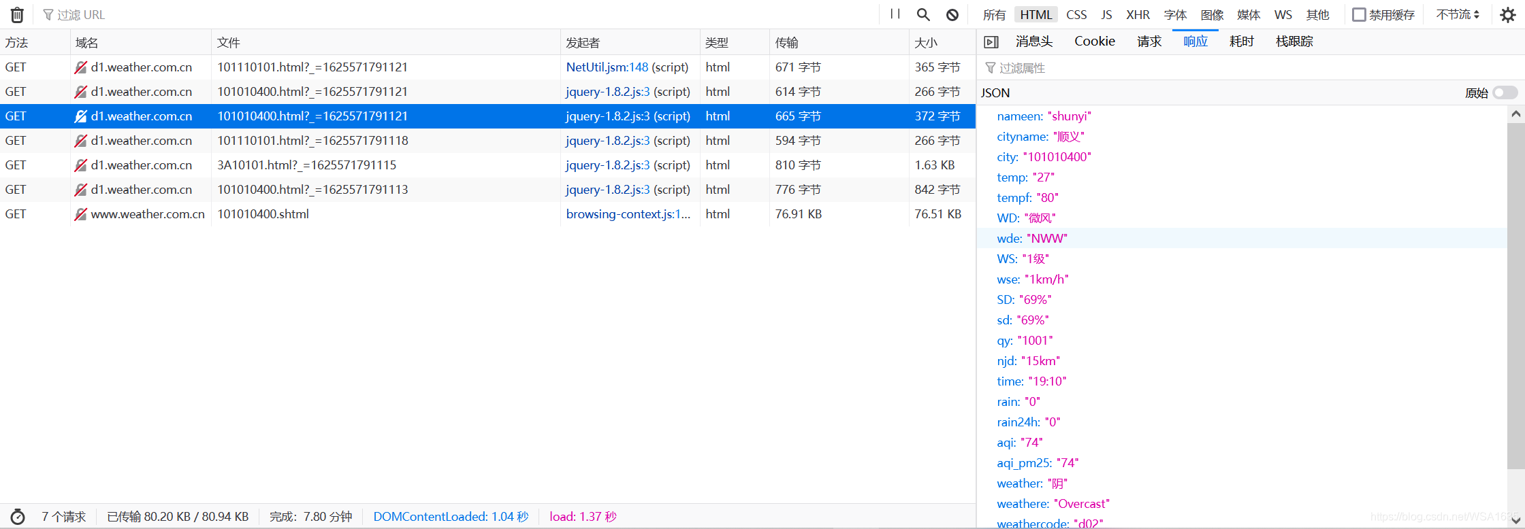Open the network search magnifier
This screenshot has height=529, width=1525.
tap(923, 14)
